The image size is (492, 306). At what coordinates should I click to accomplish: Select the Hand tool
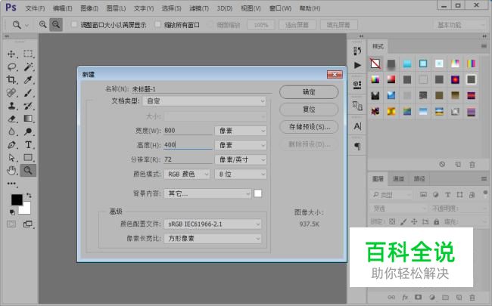11,171
